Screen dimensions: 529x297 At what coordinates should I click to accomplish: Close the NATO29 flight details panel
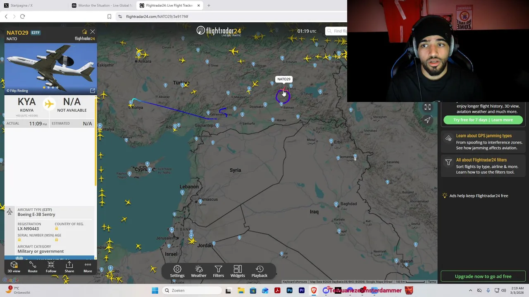(x=93, y=32)
